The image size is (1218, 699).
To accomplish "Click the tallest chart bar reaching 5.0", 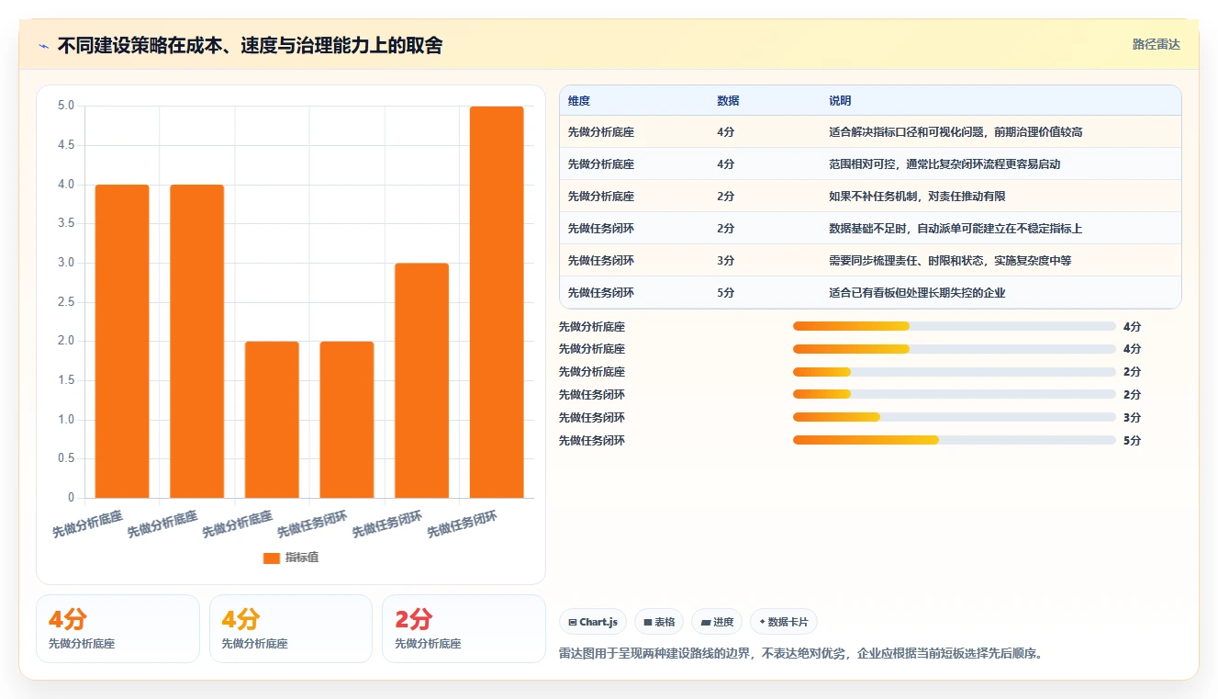I will click(x=497, y=302).
